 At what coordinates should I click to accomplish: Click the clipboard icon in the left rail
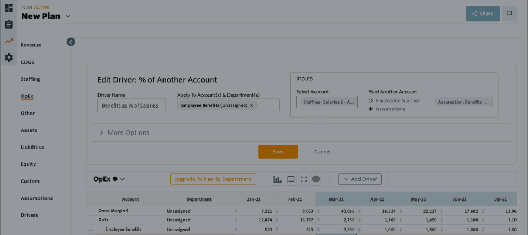coord(9,25)
